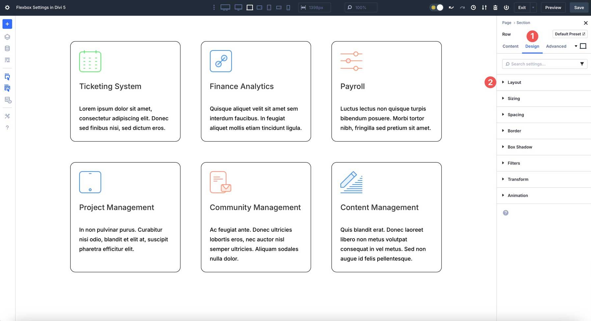Open the editing history clock icon
Viewport: 591px width, 321px height.
[473, 7]
